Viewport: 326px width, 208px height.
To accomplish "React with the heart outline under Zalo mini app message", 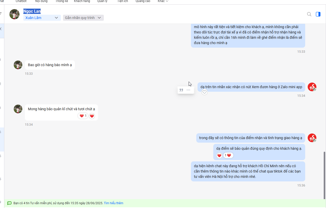I will pos(204,92).
